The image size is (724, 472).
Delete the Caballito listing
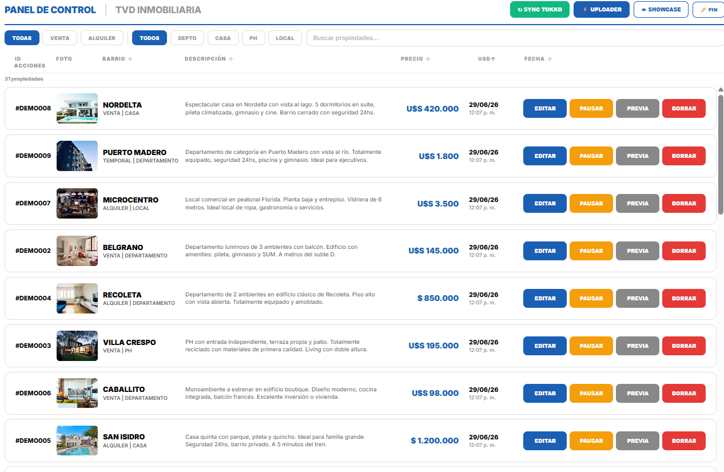684,393
